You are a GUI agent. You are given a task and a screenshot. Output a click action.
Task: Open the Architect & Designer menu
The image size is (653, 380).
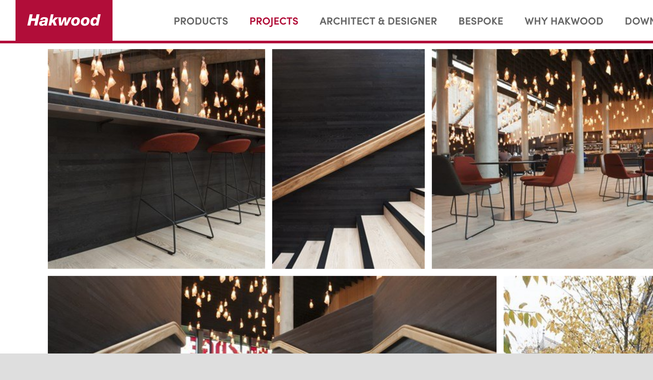[x=378, y=21]
